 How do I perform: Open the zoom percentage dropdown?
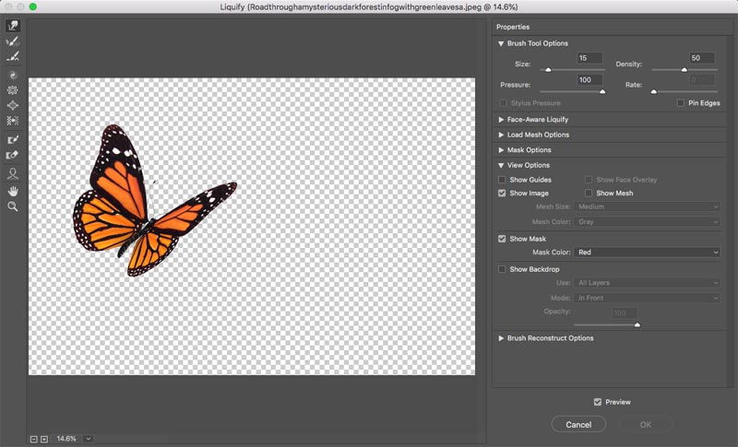click(82, 439)
